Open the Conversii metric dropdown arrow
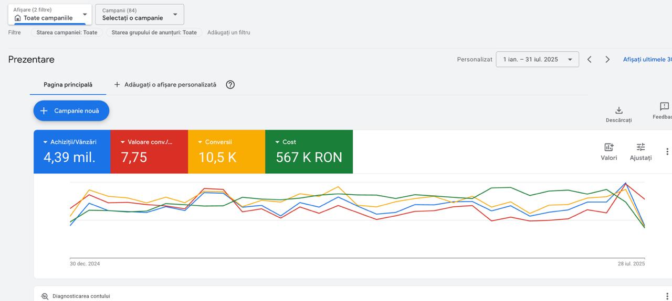The width and height of the screenshot is (672, 301). click(200, 142)
